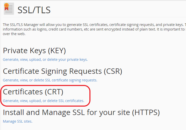Select the Certificates heading
This screenshot has height=130, width=186.
click(33, 92)
